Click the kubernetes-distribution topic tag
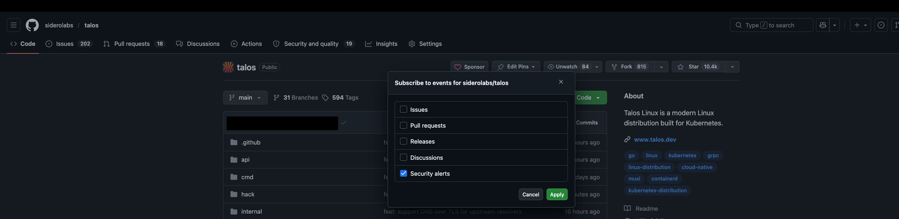This screenshot has height=219, width=899. (657, 190)
